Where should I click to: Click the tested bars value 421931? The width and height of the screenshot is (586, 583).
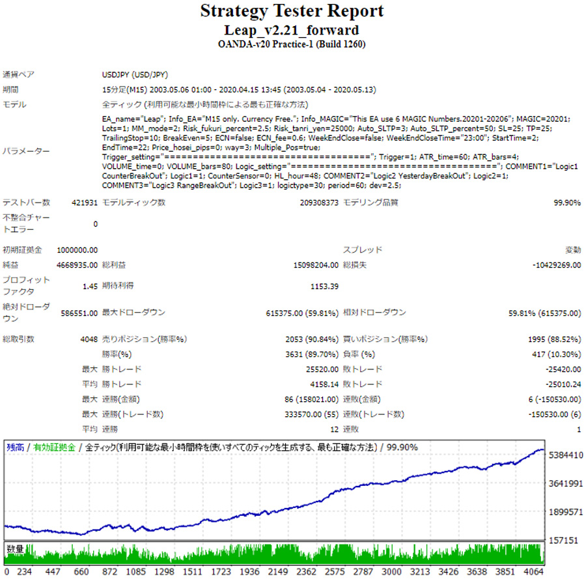tap(85, 203)
